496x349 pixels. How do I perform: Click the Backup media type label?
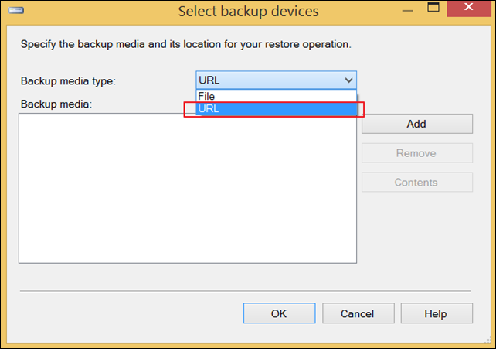(68, 81)
